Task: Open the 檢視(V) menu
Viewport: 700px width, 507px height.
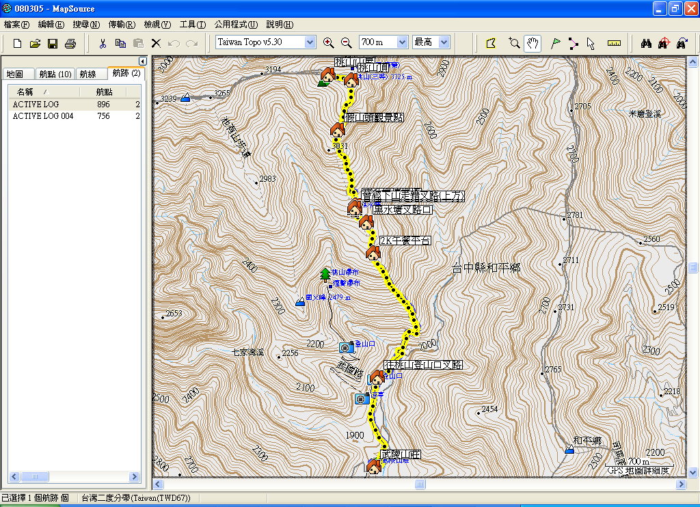Action: tap(157, 25)
